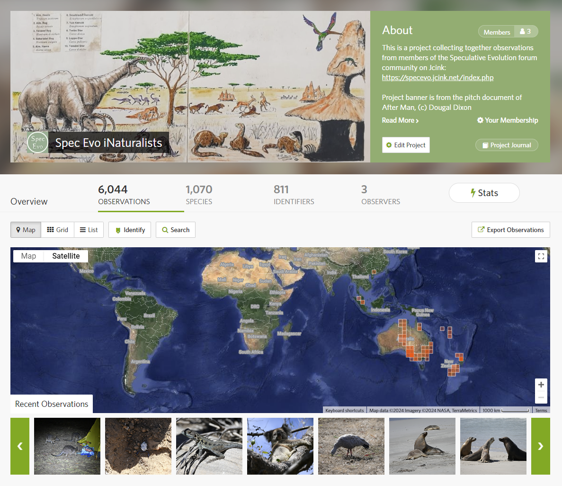Click the Identify leaf icon
This screenshot has width=562, height=486.
[118, 230]
